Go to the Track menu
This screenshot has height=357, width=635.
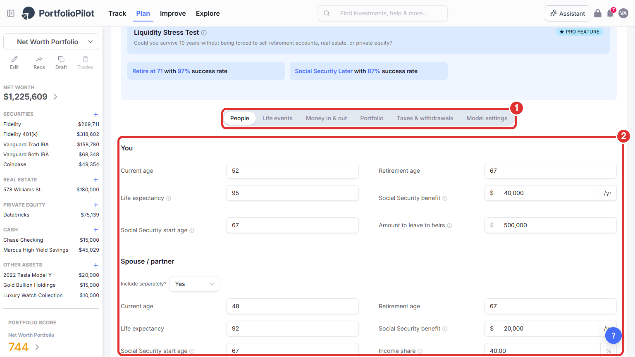117,13
